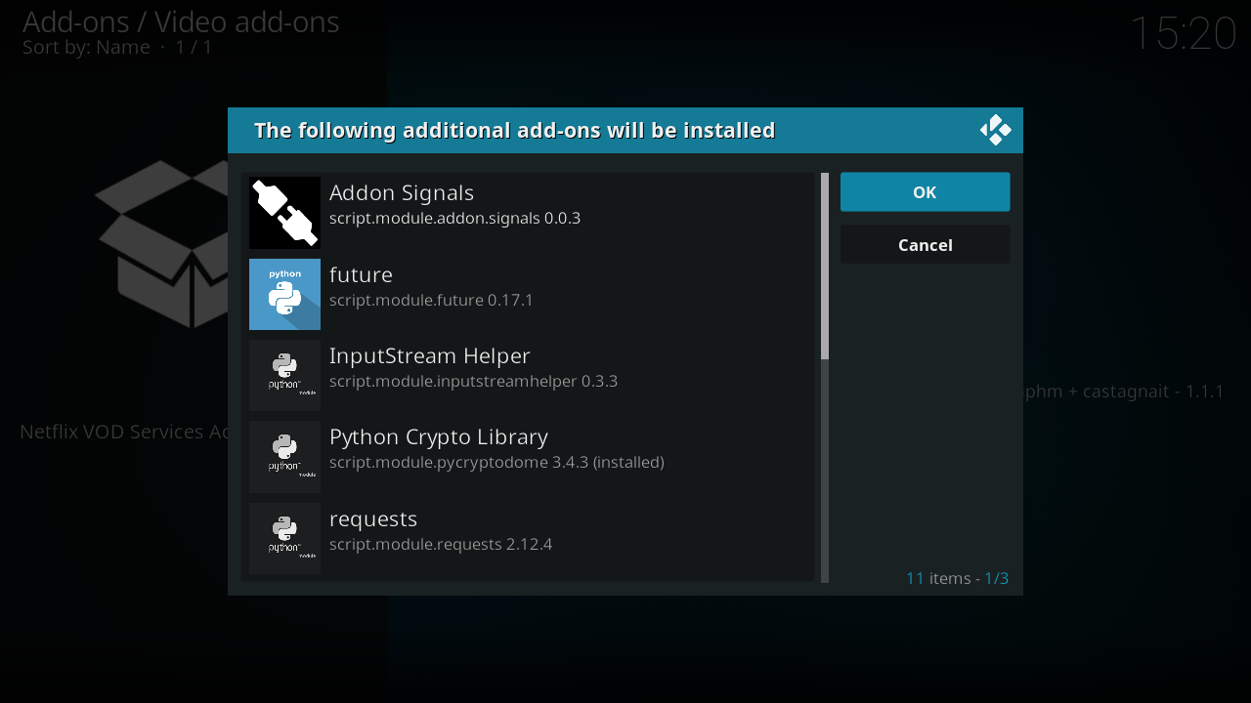The width and height of the screenshot is (1251, 703).
Task: Cancel the add-on installation dialog
Action: (x=925, y=245)
